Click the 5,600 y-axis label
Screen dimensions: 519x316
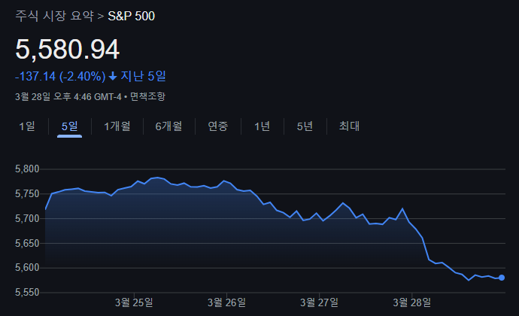tap(27, 268)
